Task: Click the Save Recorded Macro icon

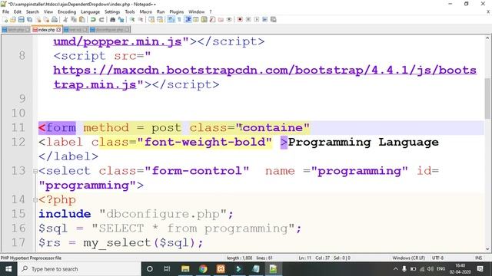Action: coord(274,19)
